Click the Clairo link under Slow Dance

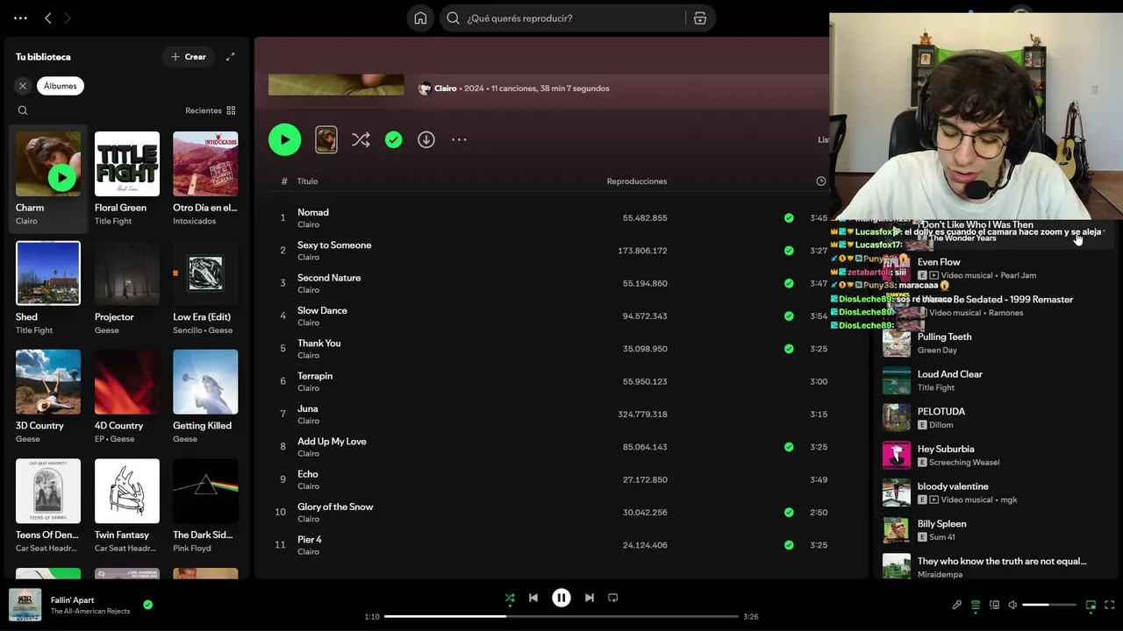click(x=308, y=323)
